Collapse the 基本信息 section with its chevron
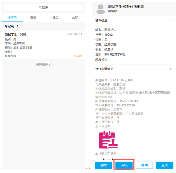The width and height of the screenshot is (176, 173). [x=170, y=21]
